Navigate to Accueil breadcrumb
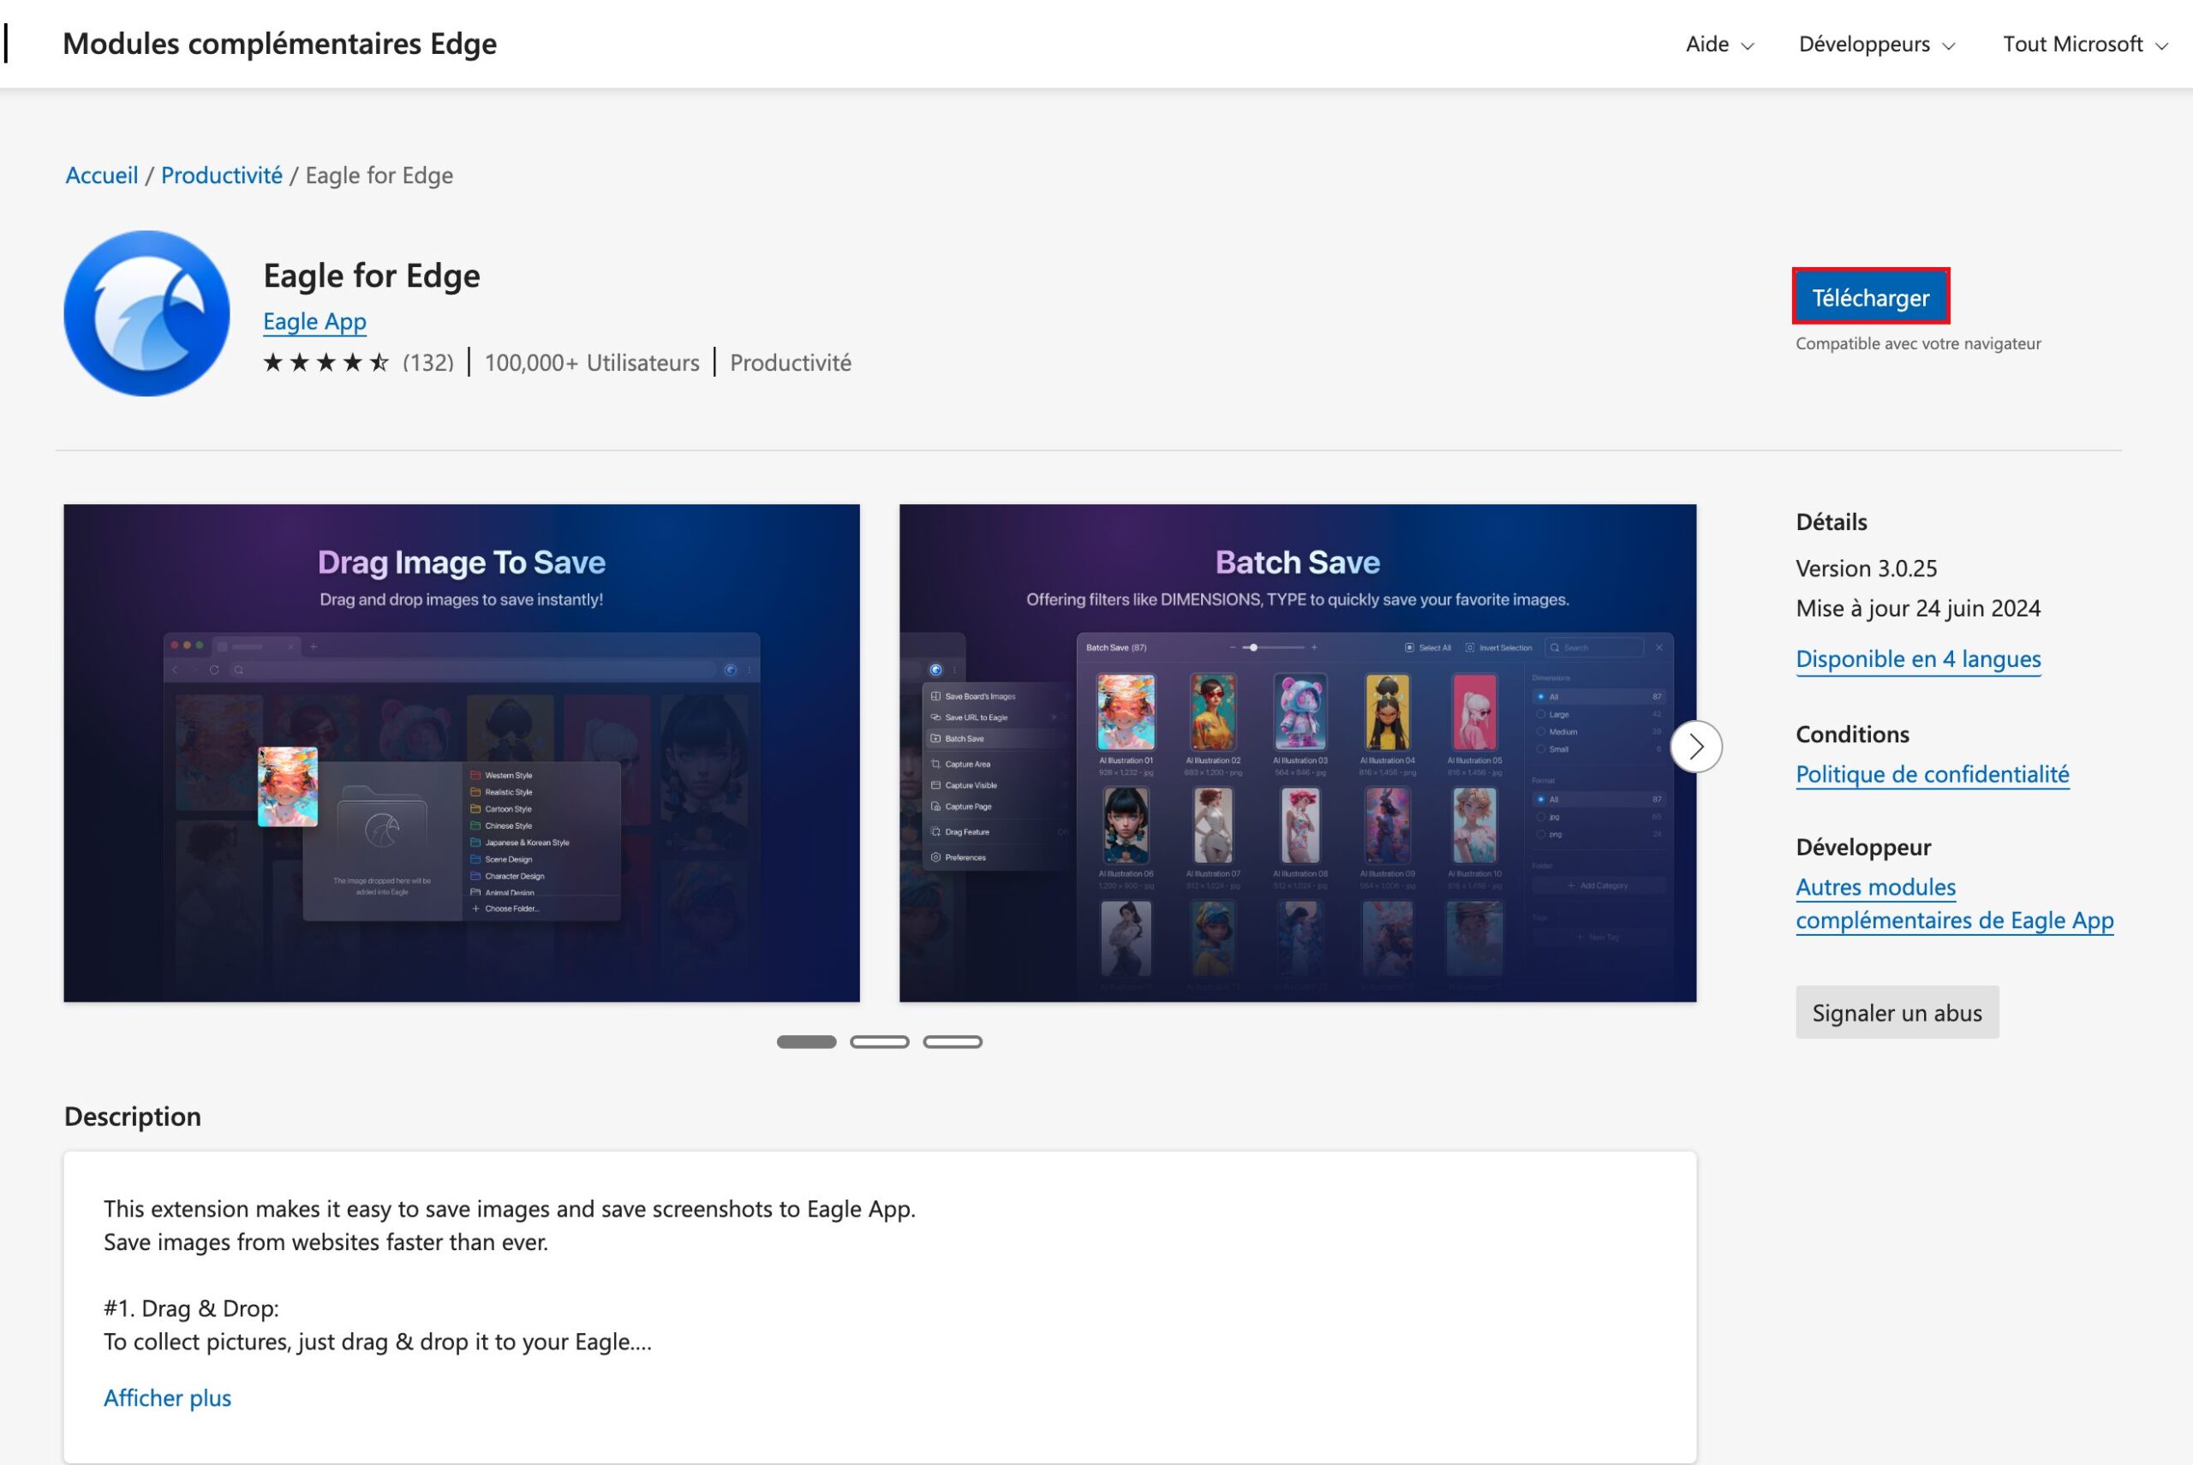The width and height of the screenshot is (2193, 1465). (102, 175)
